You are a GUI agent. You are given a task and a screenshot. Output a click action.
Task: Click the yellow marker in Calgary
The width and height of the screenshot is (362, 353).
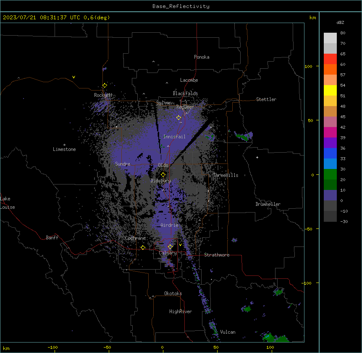(170, 247)
